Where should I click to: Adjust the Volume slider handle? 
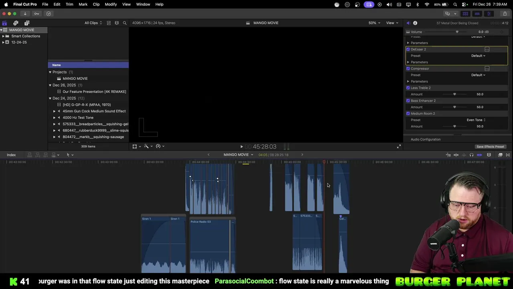pos(457,32)
